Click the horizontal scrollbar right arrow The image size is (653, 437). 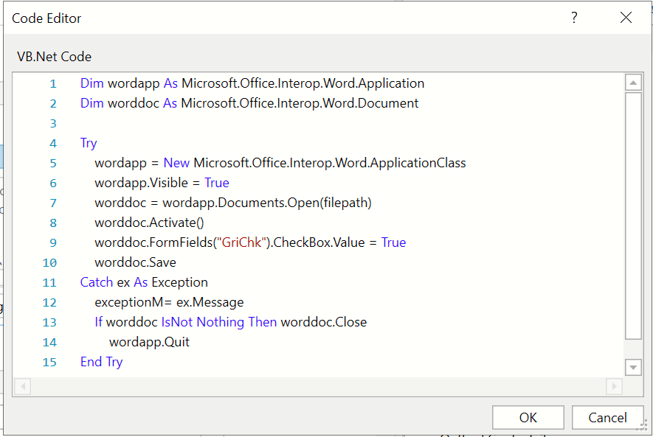(613, 386)
